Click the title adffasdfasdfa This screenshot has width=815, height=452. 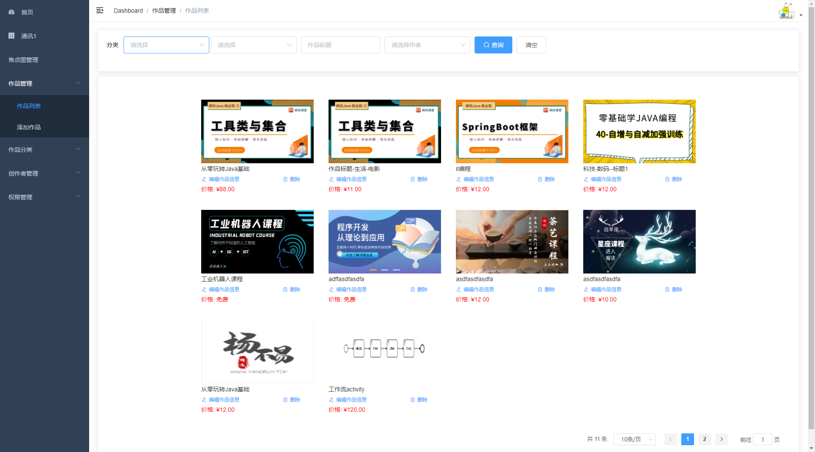[x=346, y=279]
